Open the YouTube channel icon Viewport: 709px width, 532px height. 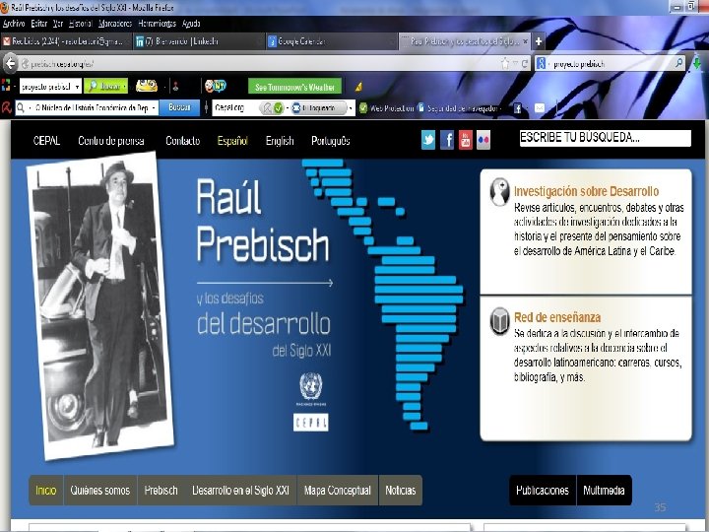pyautogui.click(x=465, y=140)
